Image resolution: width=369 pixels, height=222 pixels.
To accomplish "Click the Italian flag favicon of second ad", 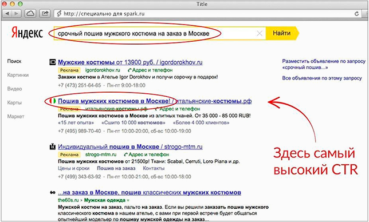I will [53, 101].
